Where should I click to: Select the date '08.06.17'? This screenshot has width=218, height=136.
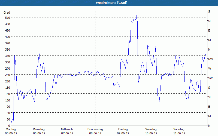95,133
